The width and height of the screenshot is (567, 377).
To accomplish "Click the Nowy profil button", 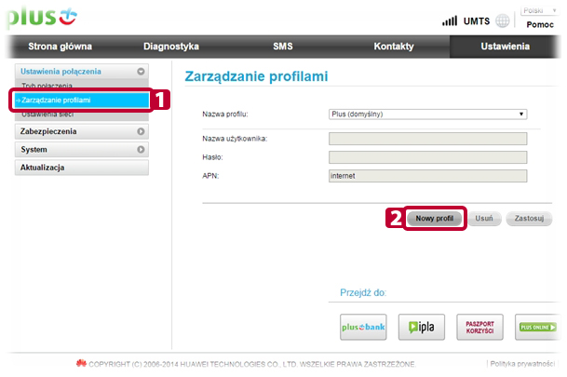I will click(434, 219).
